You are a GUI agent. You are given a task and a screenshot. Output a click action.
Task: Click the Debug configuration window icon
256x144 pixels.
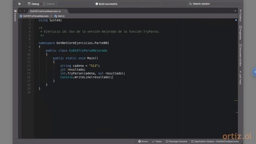pyautogui.click(x=29, y=4)
